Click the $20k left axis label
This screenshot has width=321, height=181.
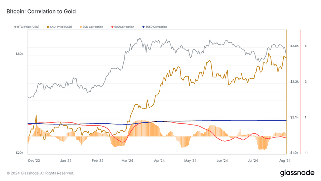[x=20, y=153]
